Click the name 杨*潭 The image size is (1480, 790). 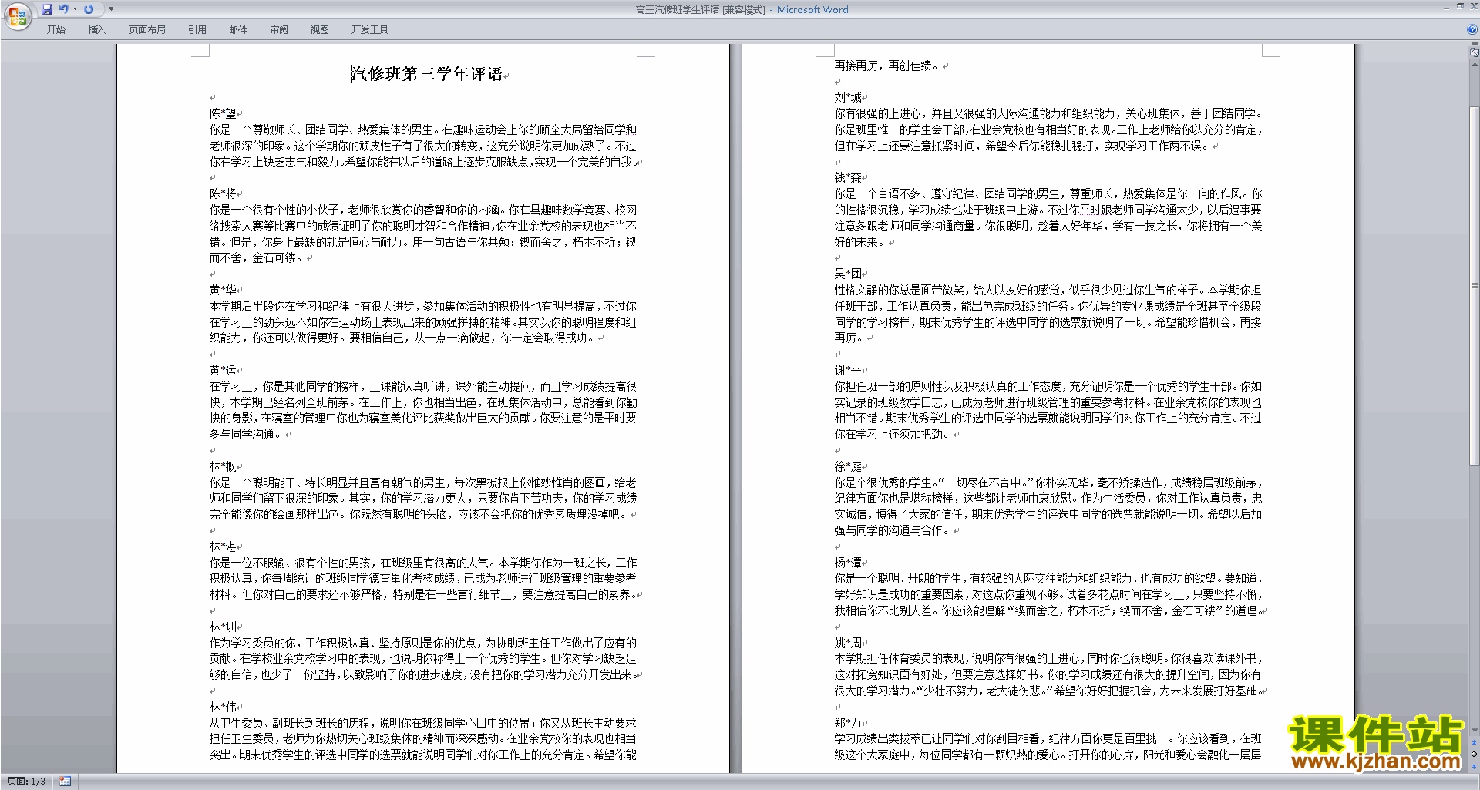(848, 563)
